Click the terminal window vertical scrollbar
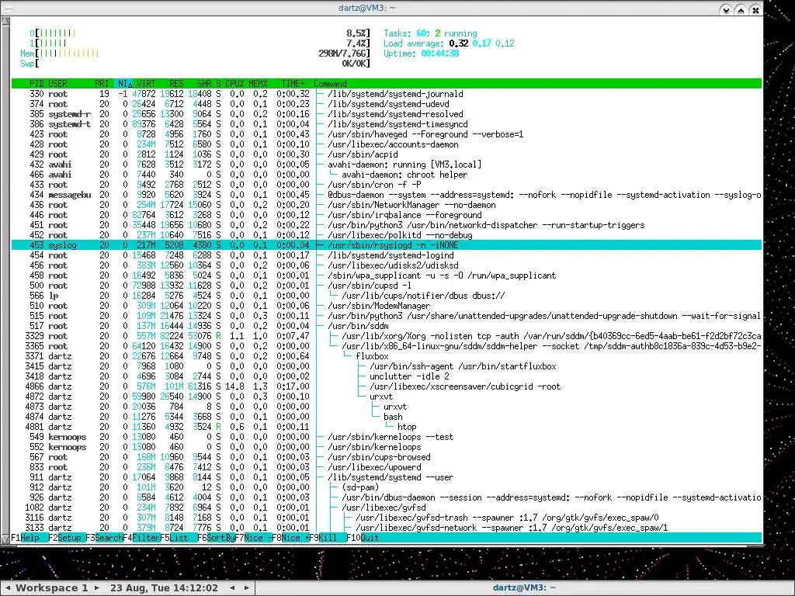The height and width of the screenshot is (596, 795). click(x=5, y=279)
